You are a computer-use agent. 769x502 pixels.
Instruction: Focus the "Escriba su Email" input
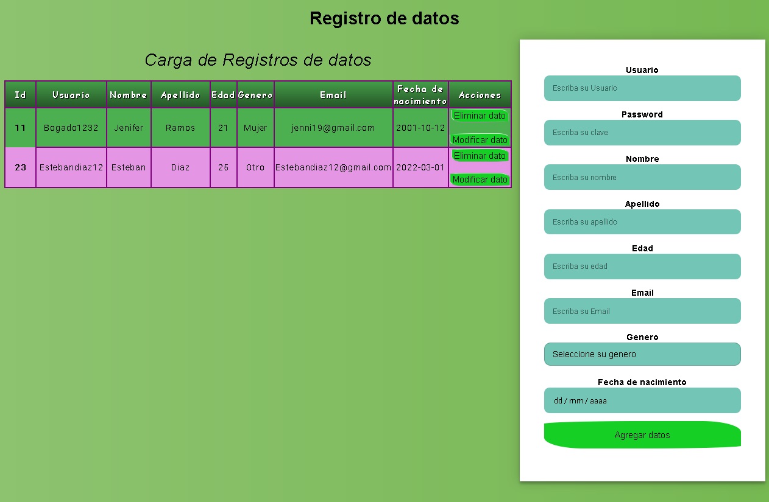point(642,311)
